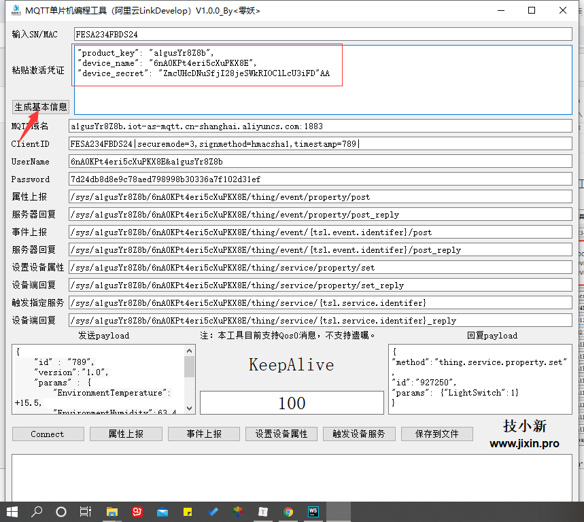Click the 属性上报 topic field
Viewport: 584px width, 522px height.
(320, 197)
